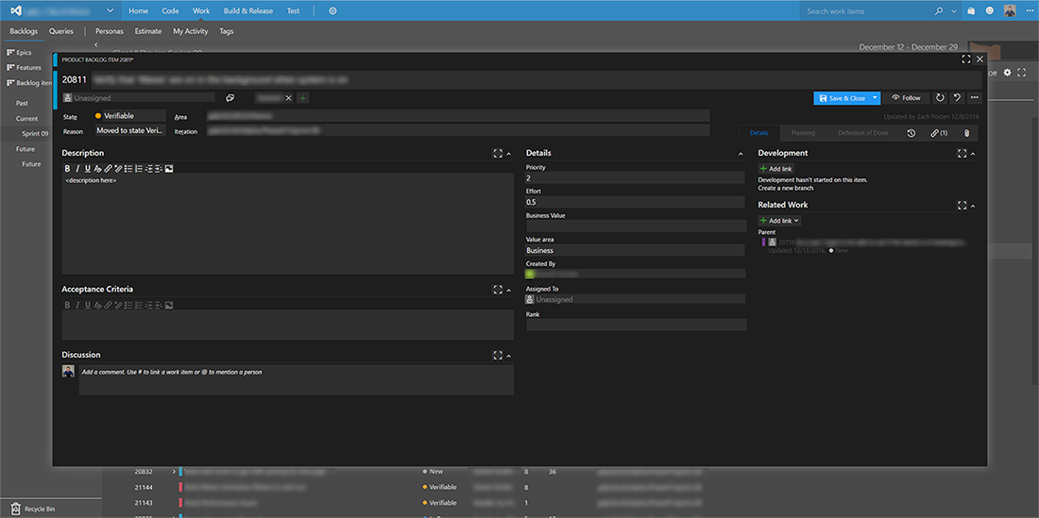Open Recycle Bin in left sidebar
Image resolution: width=1039 pixels, height=518 pixels.
coord(33,509)
